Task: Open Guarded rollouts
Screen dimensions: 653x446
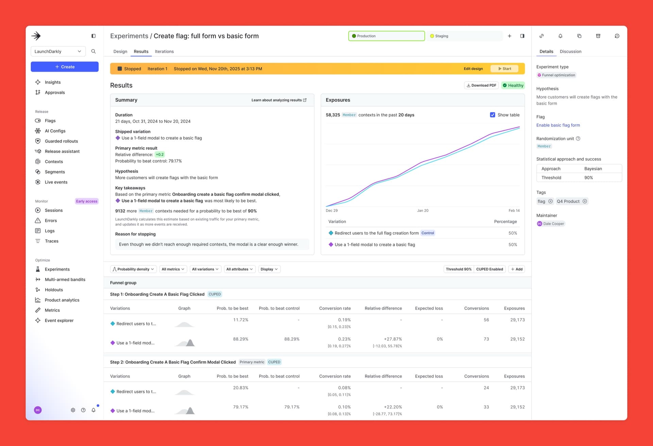Action: pos(61,141)
